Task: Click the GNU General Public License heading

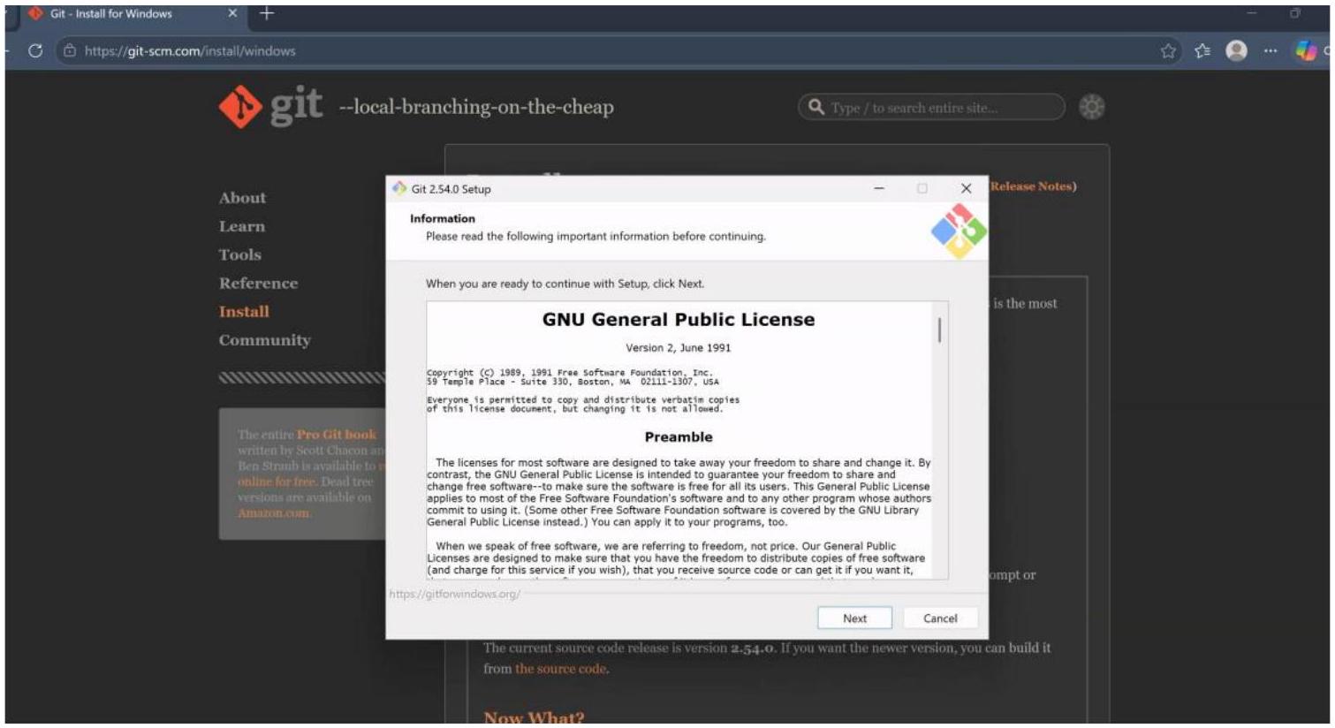Action: pos(679,320)
